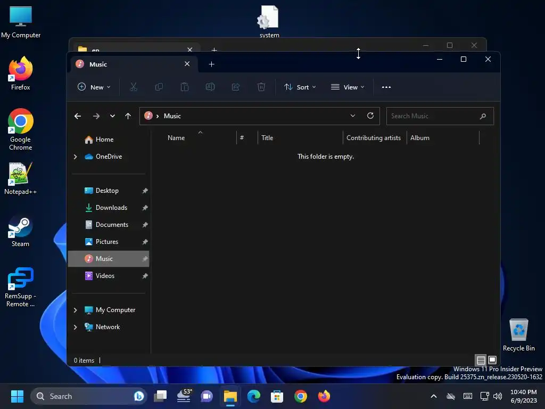Select the Recycle Bin desktop icon
The image size is (545, 409).
tap(518, 335)
